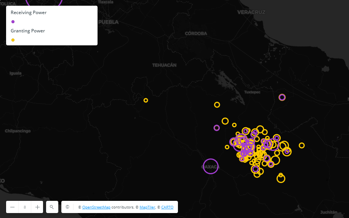Click the yellow Granting Power legend dot
This screenshot has width=349, height=218.
(x=13, y=40)
